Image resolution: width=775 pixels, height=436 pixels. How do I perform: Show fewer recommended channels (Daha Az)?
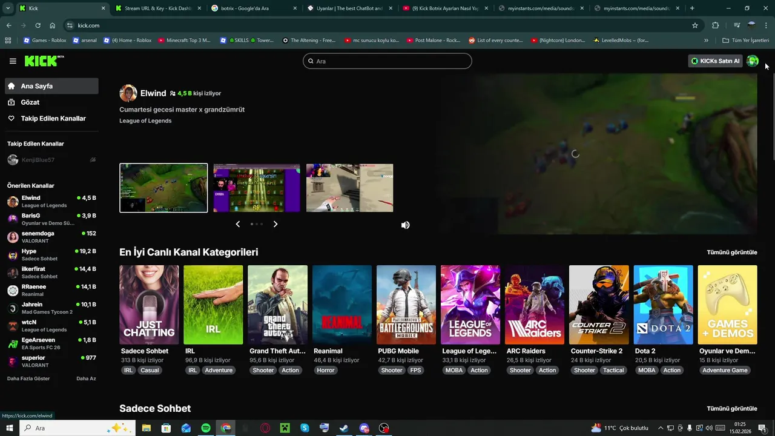coord(86,378)
